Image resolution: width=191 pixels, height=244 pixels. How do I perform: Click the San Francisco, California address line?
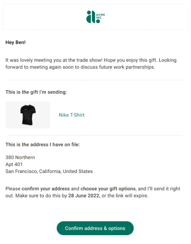point(49,171)
